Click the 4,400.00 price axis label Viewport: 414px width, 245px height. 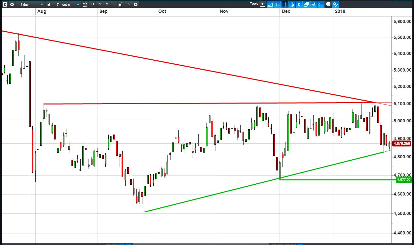[402, 233]
